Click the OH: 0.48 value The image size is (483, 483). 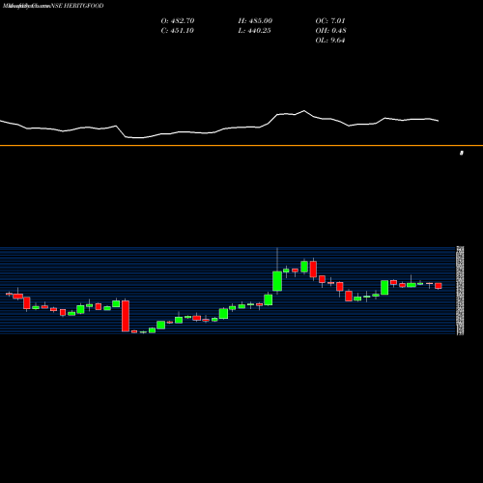(x=330, y=31)
